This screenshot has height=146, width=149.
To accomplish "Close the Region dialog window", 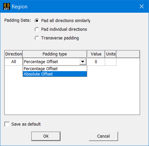I will 142,6.
